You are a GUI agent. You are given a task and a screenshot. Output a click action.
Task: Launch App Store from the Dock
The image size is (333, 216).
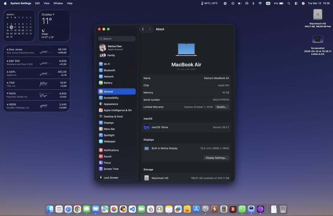196,209
